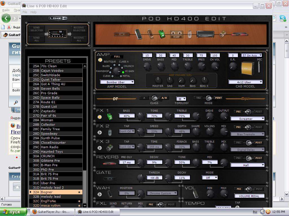Open the Bomber Uber amp model dropdown
Viewport: 289px width, 216px height.
tap(117, 82)
